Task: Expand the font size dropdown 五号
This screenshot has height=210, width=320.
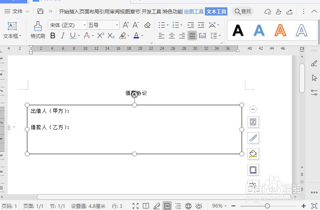Action: 117,25
